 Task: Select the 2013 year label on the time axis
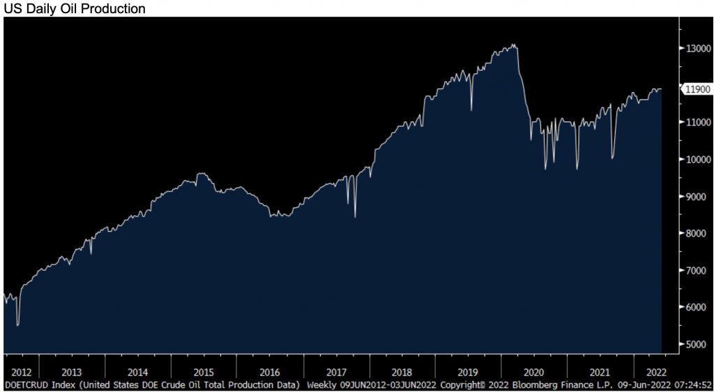[72, 372]
